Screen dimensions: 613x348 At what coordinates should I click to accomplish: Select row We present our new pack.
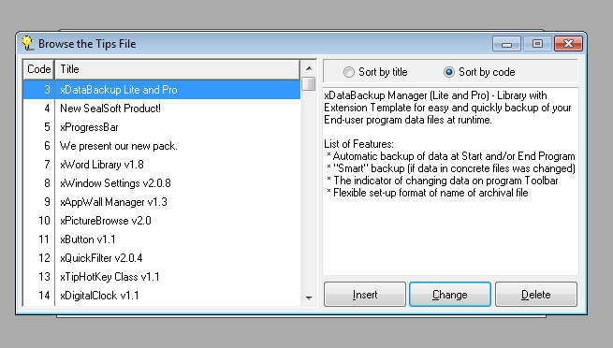(x=162, y=146)
